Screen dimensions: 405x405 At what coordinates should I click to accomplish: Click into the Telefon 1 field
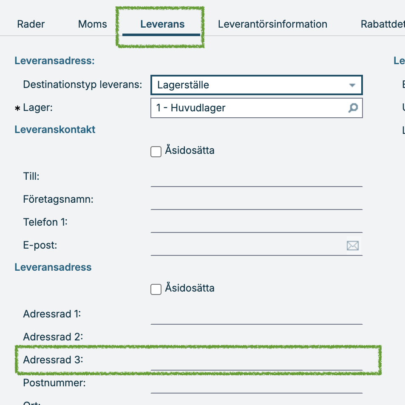(x=257, y=223)
